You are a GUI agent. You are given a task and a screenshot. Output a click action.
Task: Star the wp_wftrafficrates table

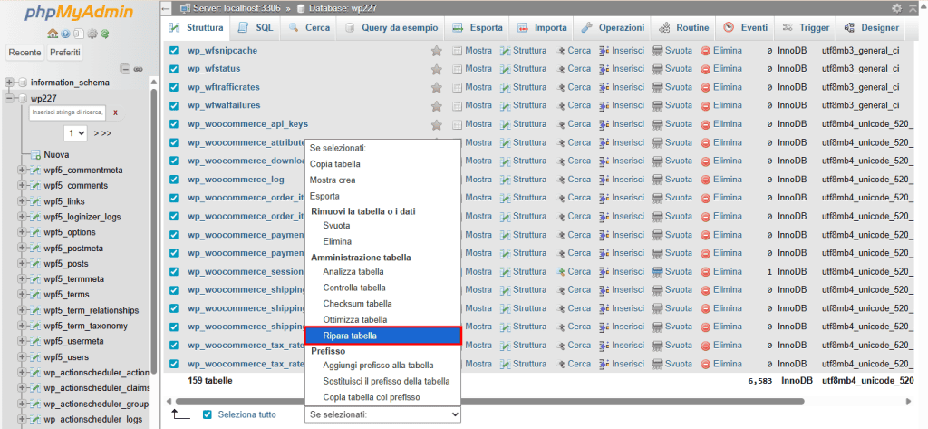pos(437,88)
